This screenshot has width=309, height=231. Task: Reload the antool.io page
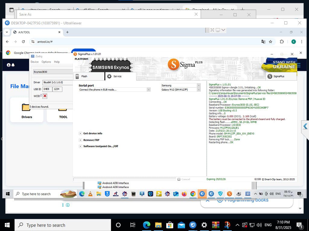click(x=23, y=42)
